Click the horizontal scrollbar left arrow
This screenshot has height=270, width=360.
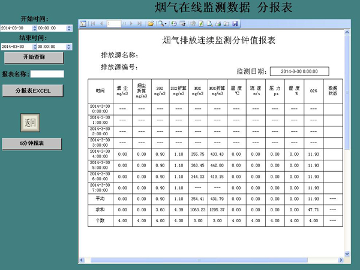pos(82,260)
